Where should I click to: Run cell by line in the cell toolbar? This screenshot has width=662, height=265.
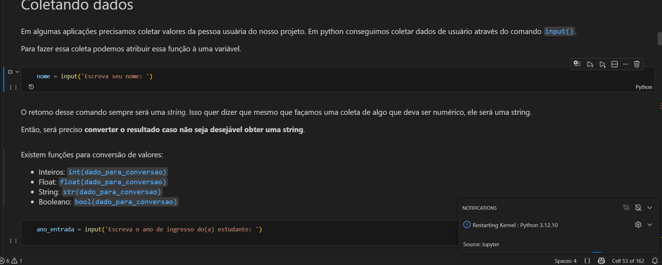[577, 64]
